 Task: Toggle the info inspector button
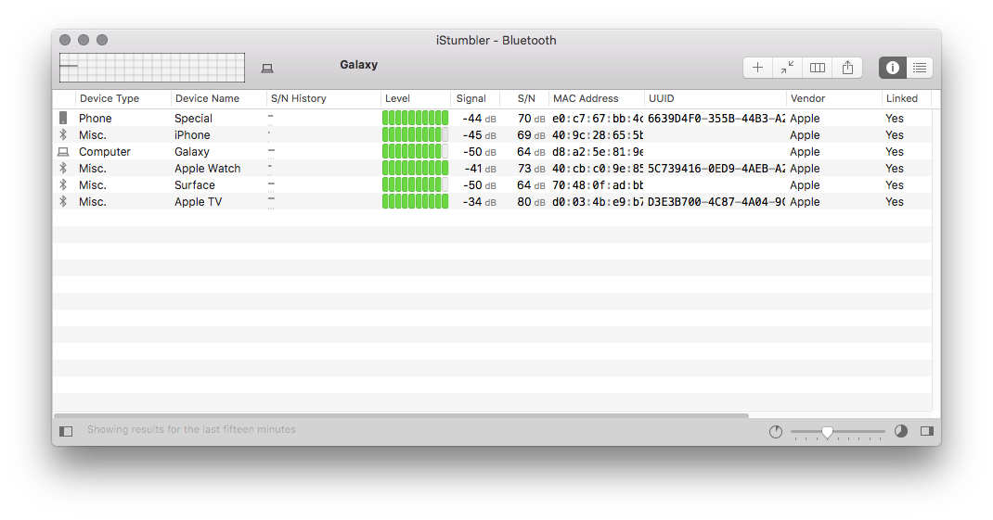click(x=892, y=68)
